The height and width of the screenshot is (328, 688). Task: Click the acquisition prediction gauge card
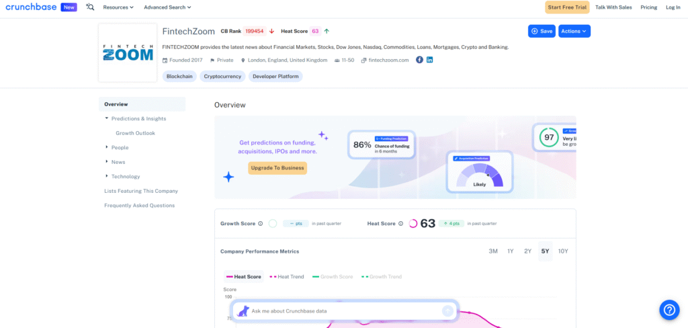tap(480, 171)
